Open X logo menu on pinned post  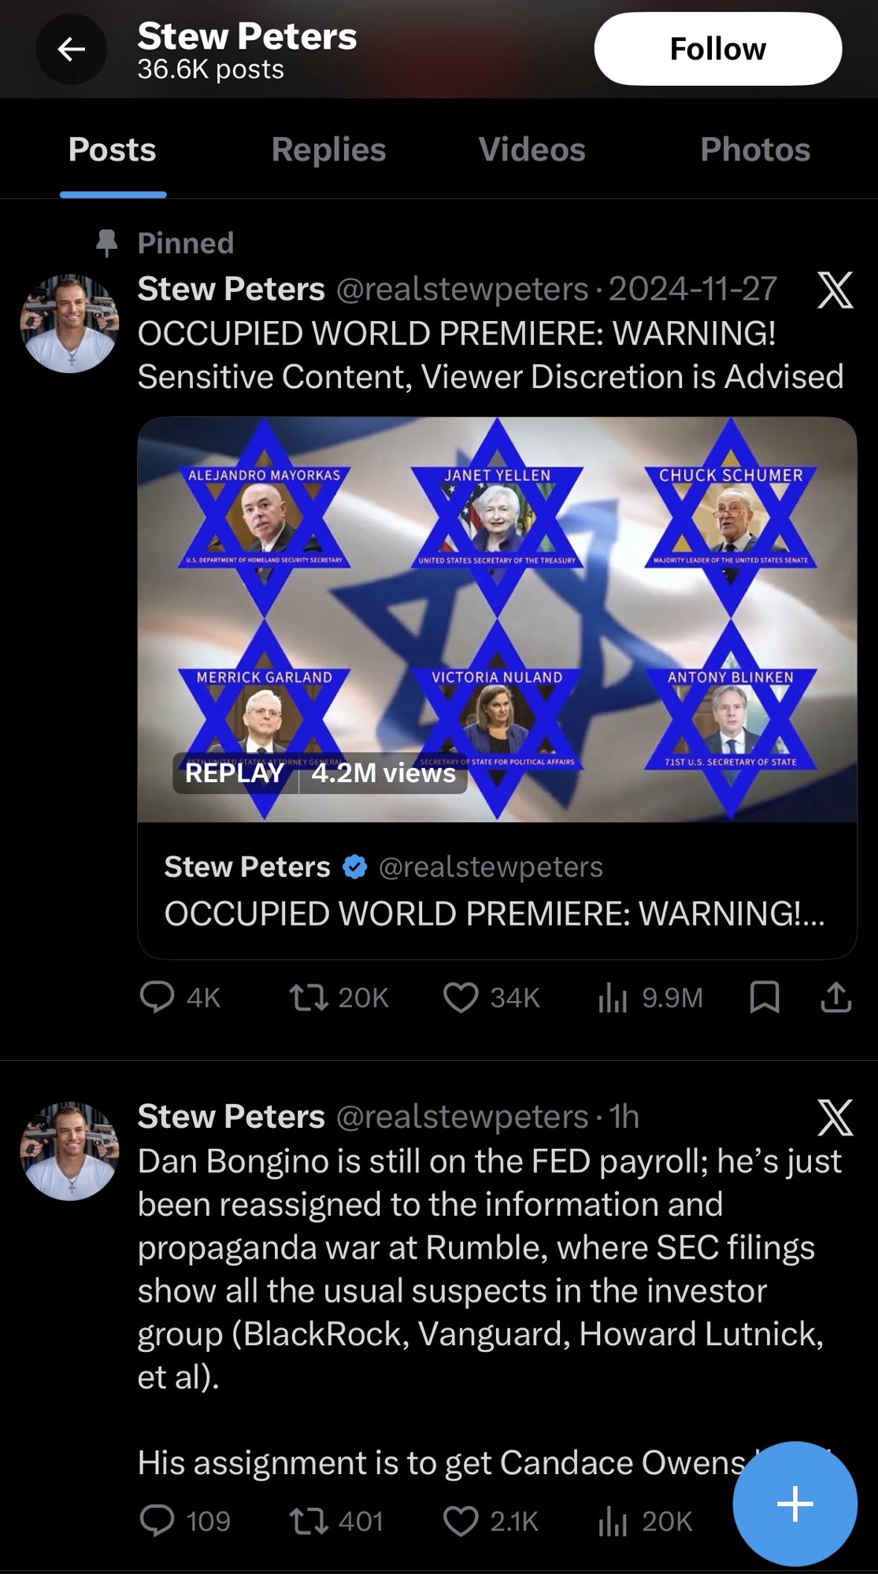(835, 290)
